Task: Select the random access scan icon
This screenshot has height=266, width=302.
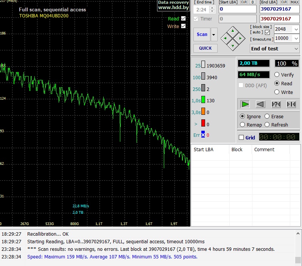Action: tap(276, 104)
